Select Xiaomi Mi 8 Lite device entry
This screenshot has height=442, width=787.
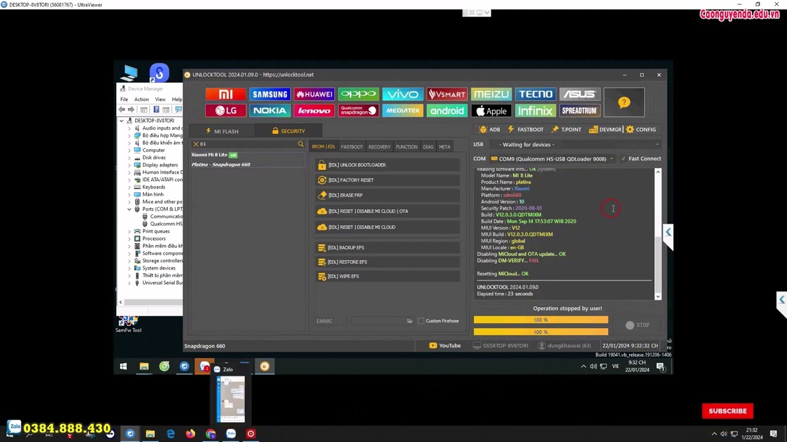(248, 160)
